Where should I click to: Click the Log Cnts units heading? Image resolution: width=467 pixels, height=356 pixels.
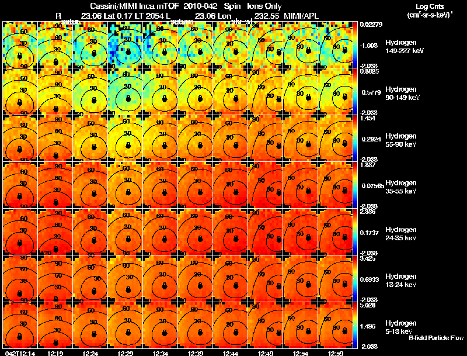point(429,6)
